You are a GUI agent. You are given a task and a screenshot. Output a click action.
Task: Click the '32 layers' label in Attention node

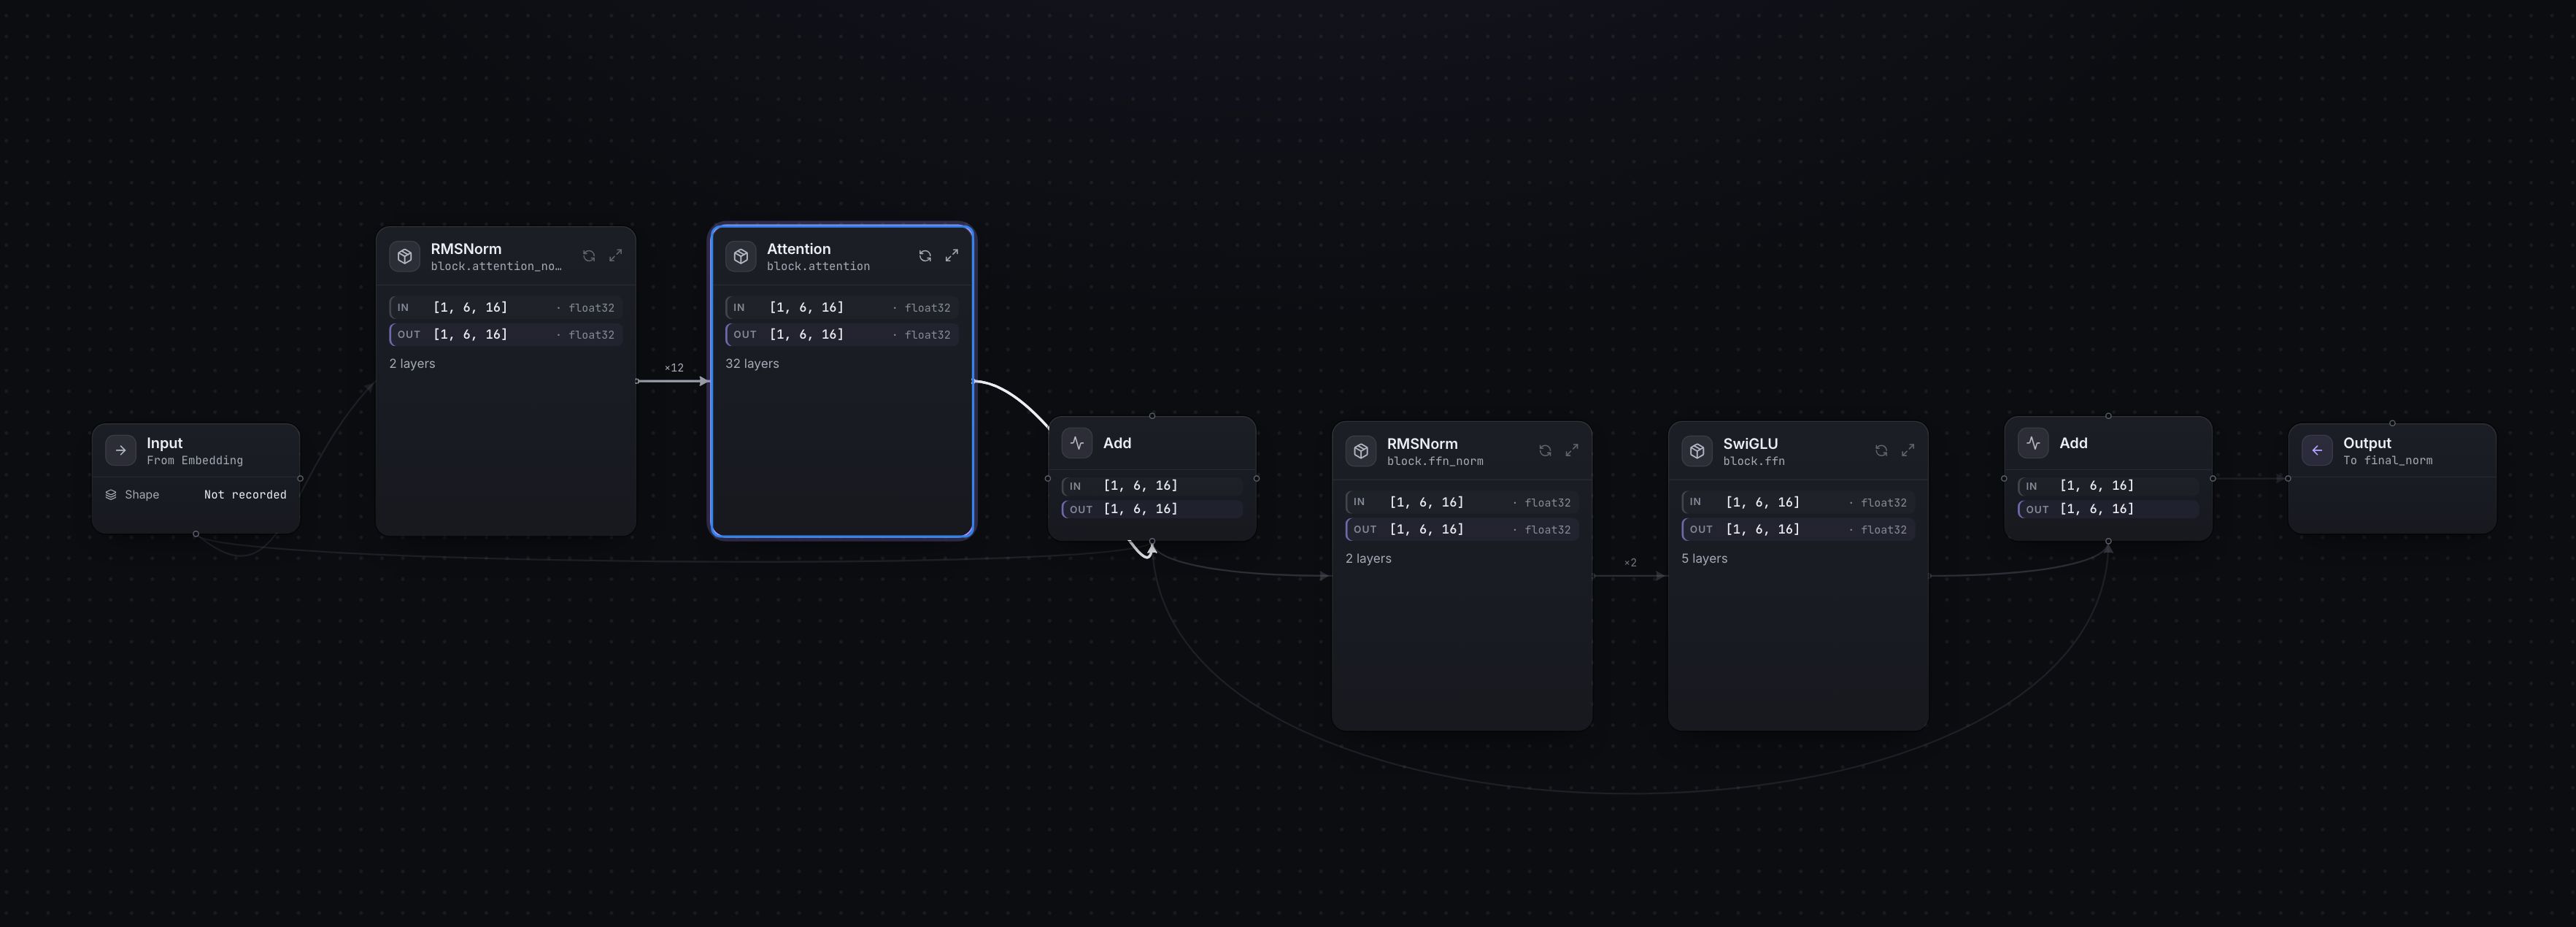coord(752,363)
